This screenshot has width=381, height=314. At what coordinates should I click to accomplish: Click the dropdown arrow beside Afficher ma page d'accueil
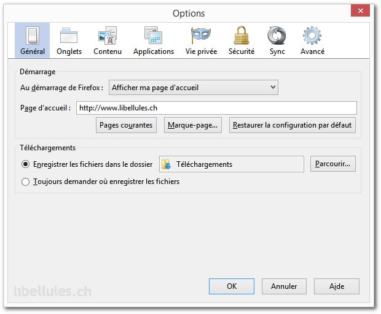point(273,87)
